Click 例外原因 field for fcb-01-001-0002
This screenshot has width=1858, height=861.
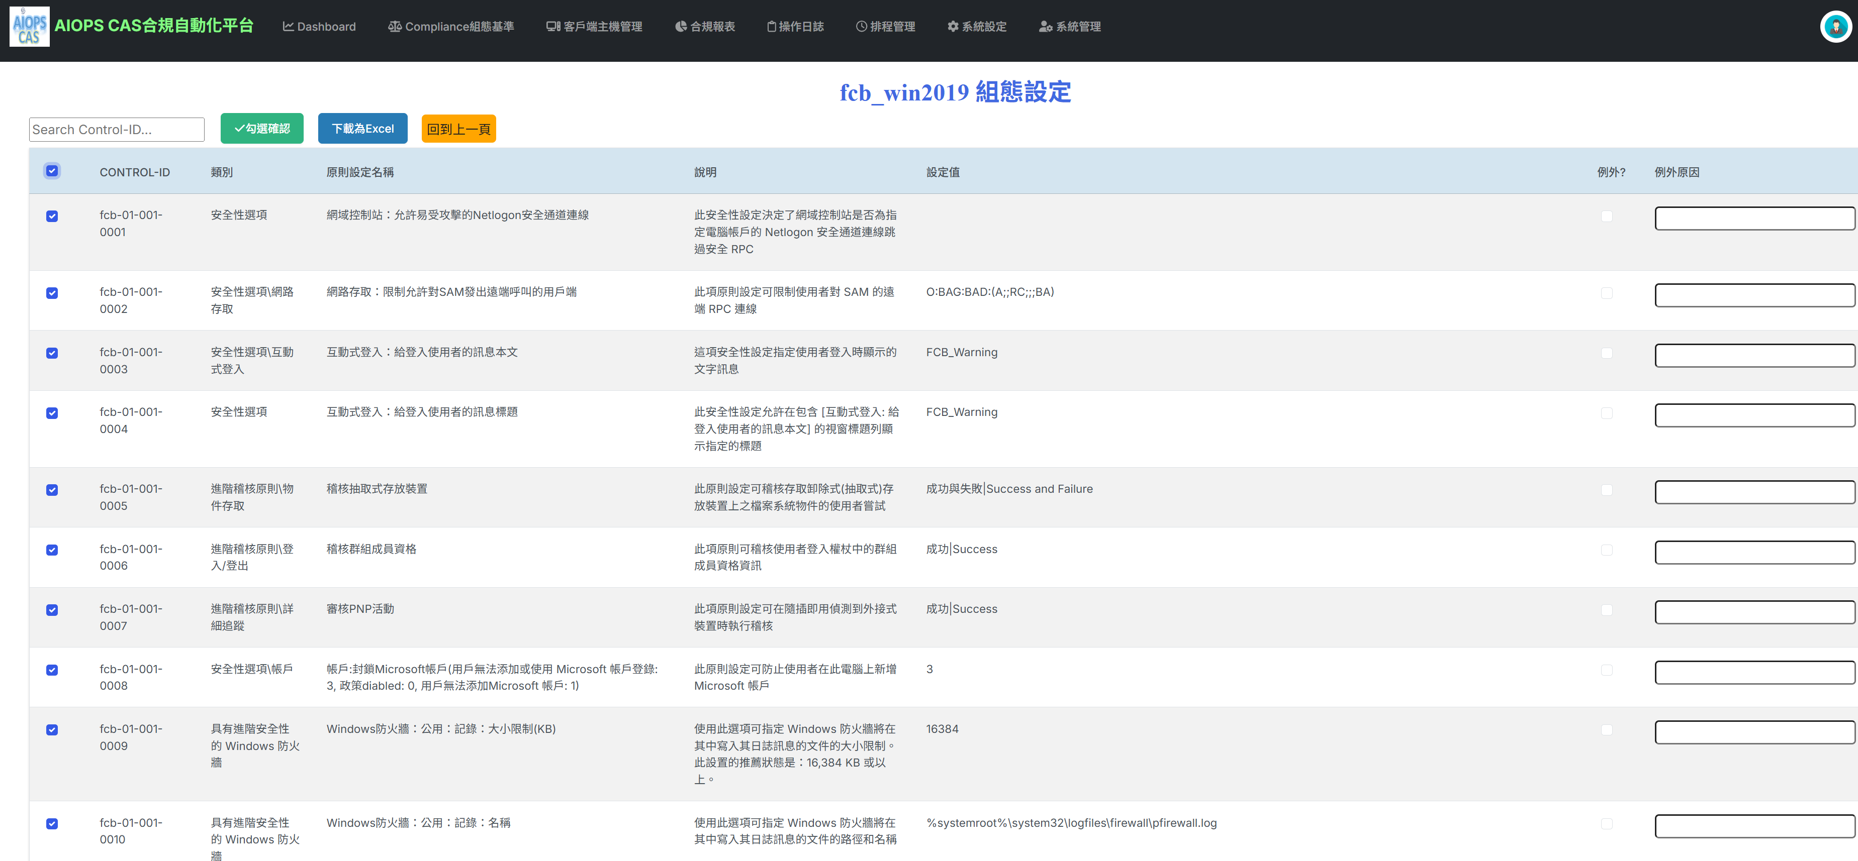pyautogui.click(x=1754, y=295)
